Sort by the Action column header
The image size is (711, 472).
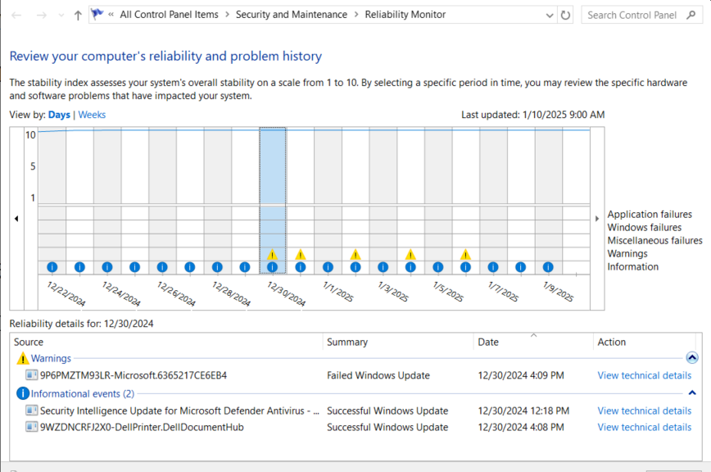point(645,342)
